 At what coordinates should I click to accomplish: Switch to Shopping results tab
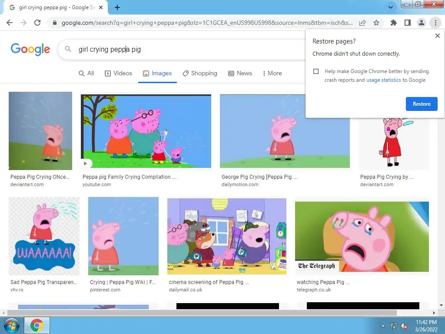200,73
